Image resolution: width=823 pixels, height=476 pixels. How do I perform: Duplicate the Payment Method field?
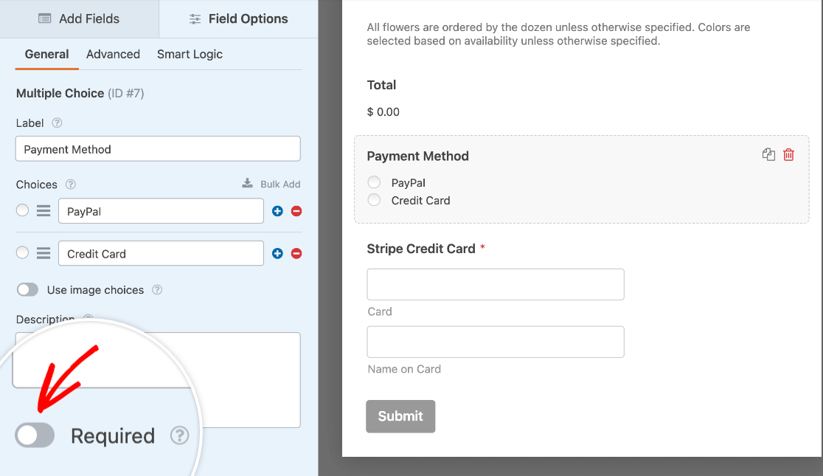click(x=768, y=154)
